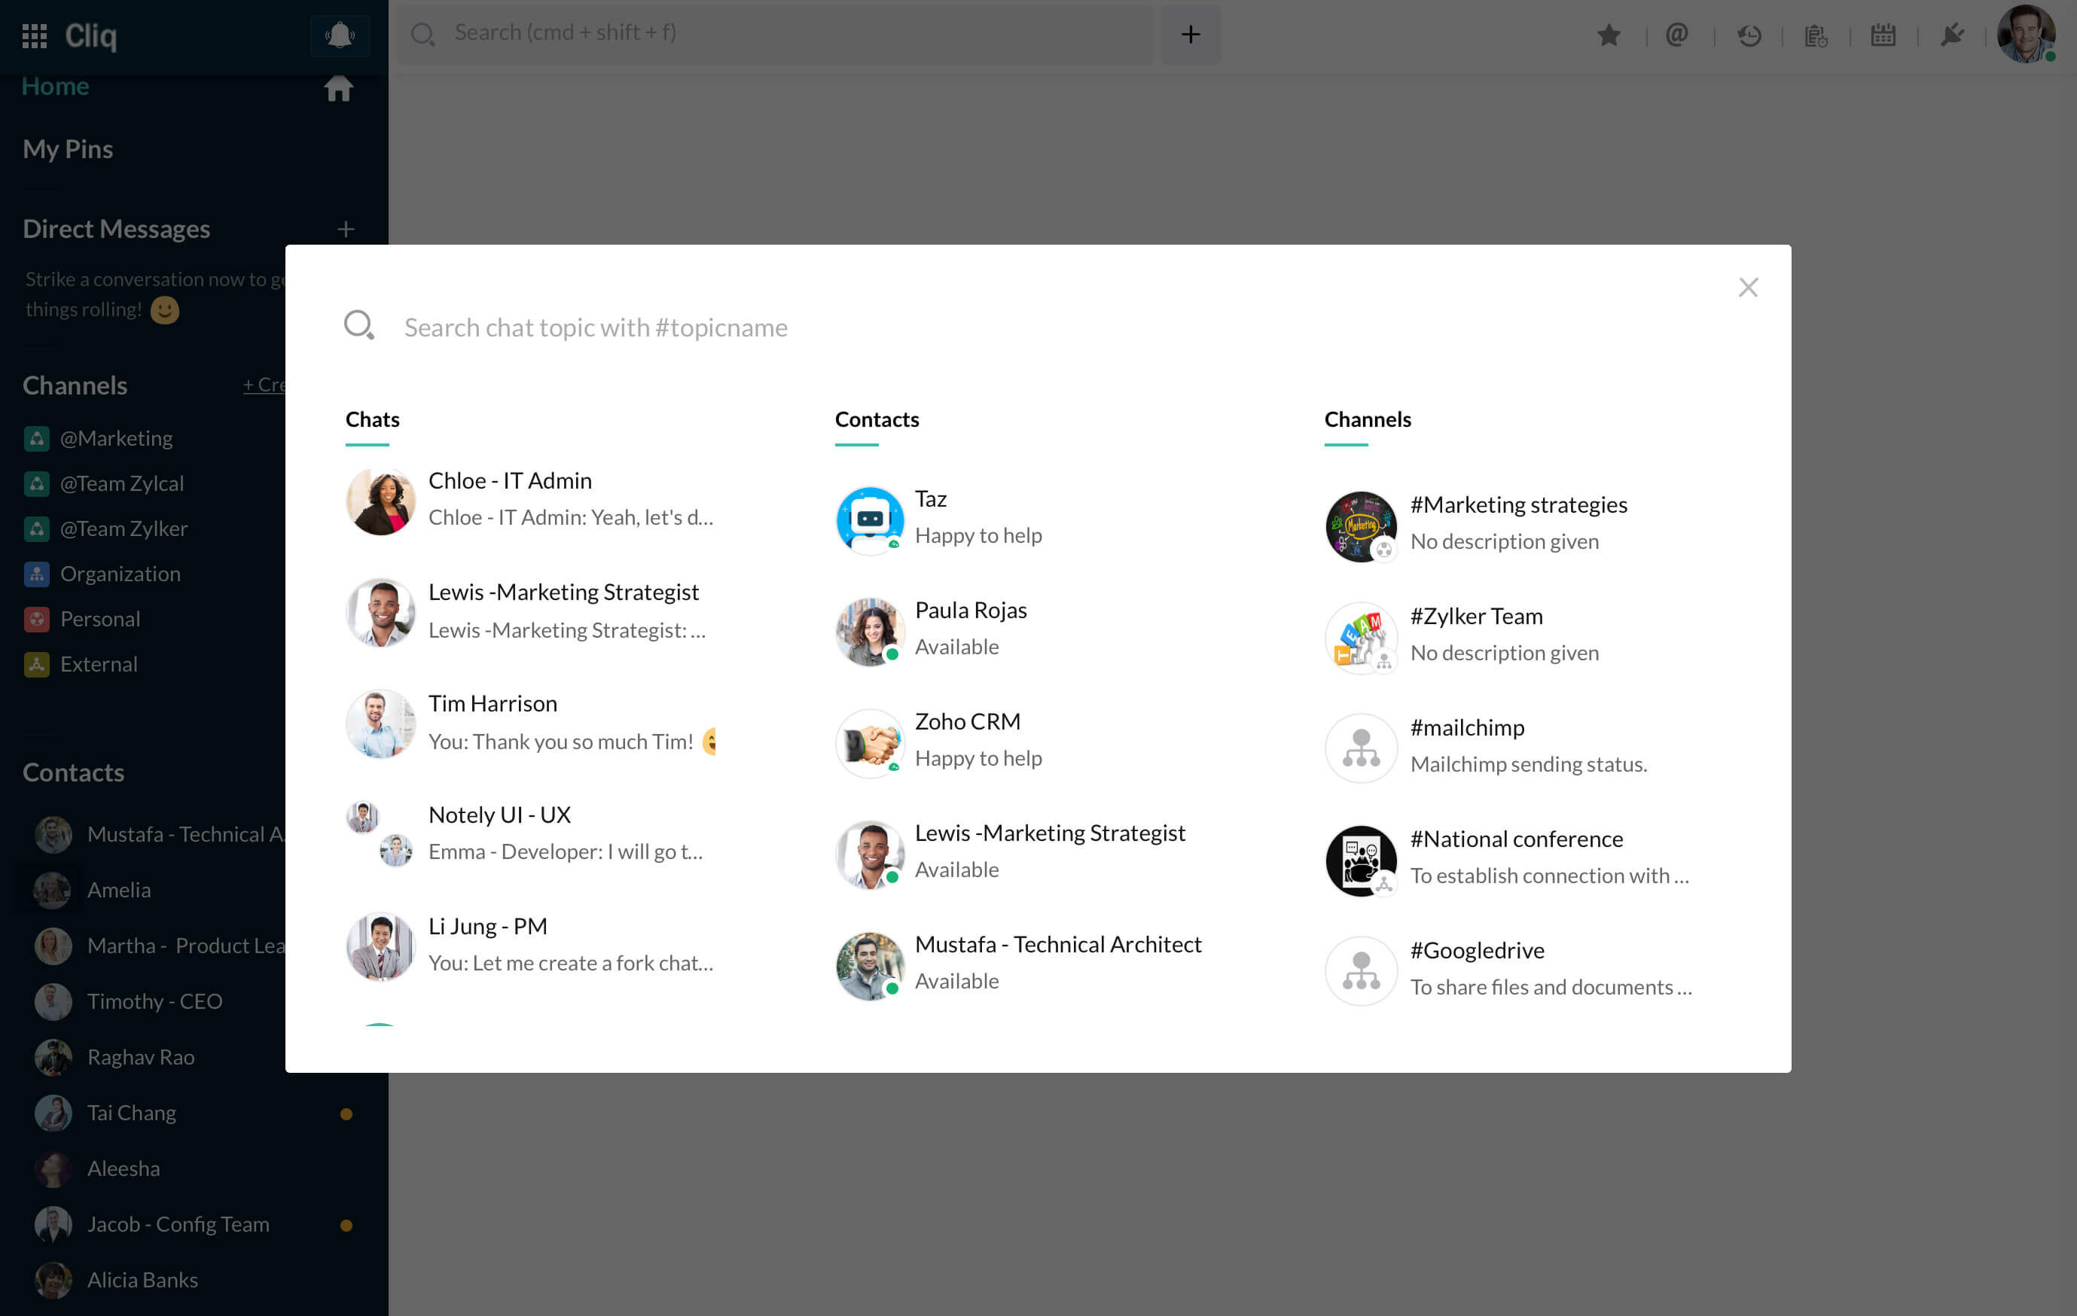Screen dimensions: 2077x1316
Task: Select the Chats section heading
Action: coord(372,420)
